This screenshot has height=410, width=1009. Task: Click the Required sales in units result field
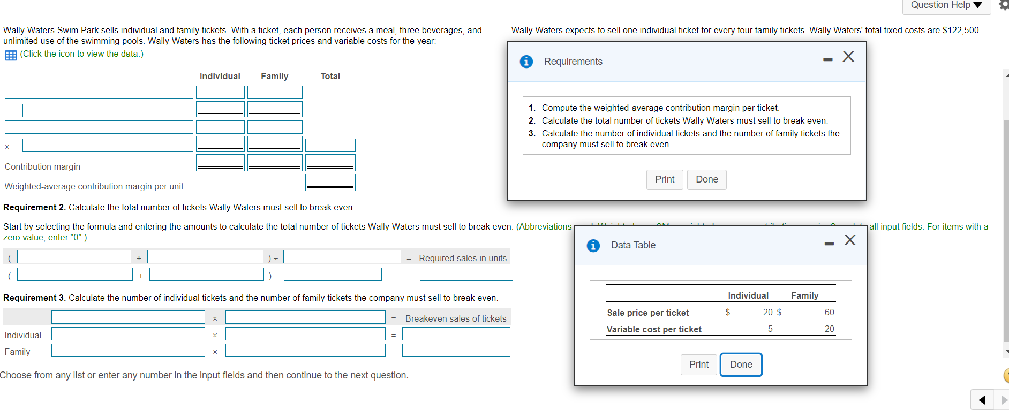(x=466, y=275)
